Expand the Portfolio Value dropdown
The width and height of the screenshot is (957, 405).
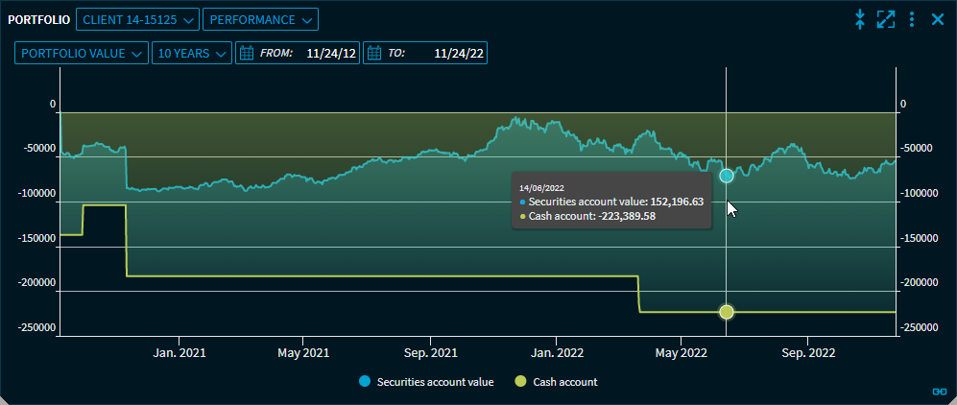82,54
